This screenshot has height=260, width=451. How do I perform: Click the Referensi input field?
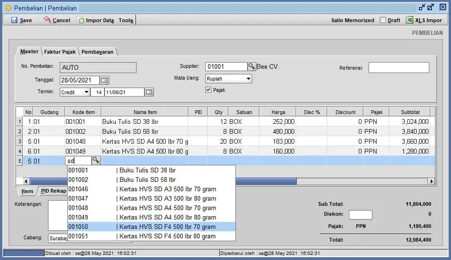pos(398,68)
